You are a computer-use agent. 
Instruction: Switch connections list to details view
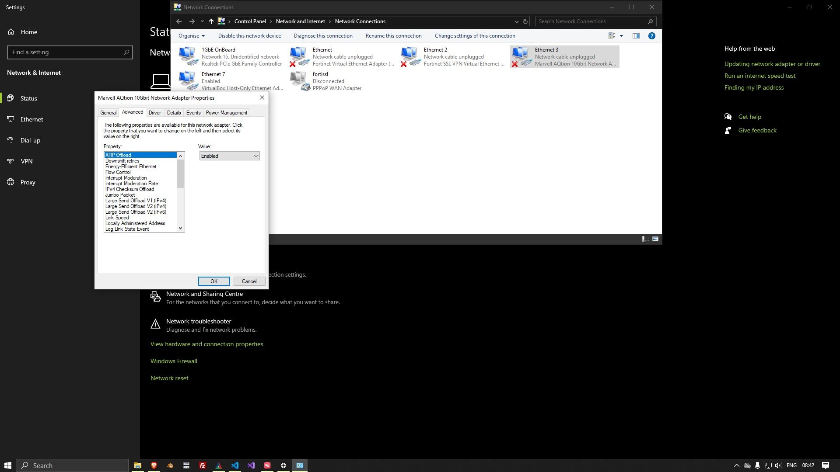(645, 239)
